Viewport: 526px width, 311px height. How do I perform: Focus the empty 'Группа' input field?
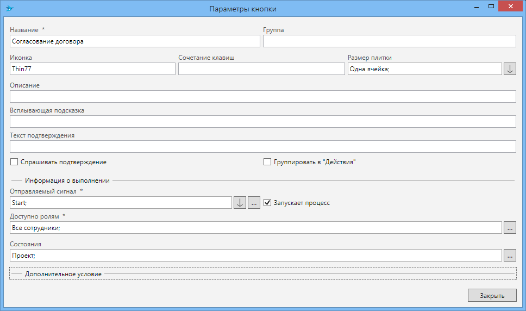tap(389, 41)
